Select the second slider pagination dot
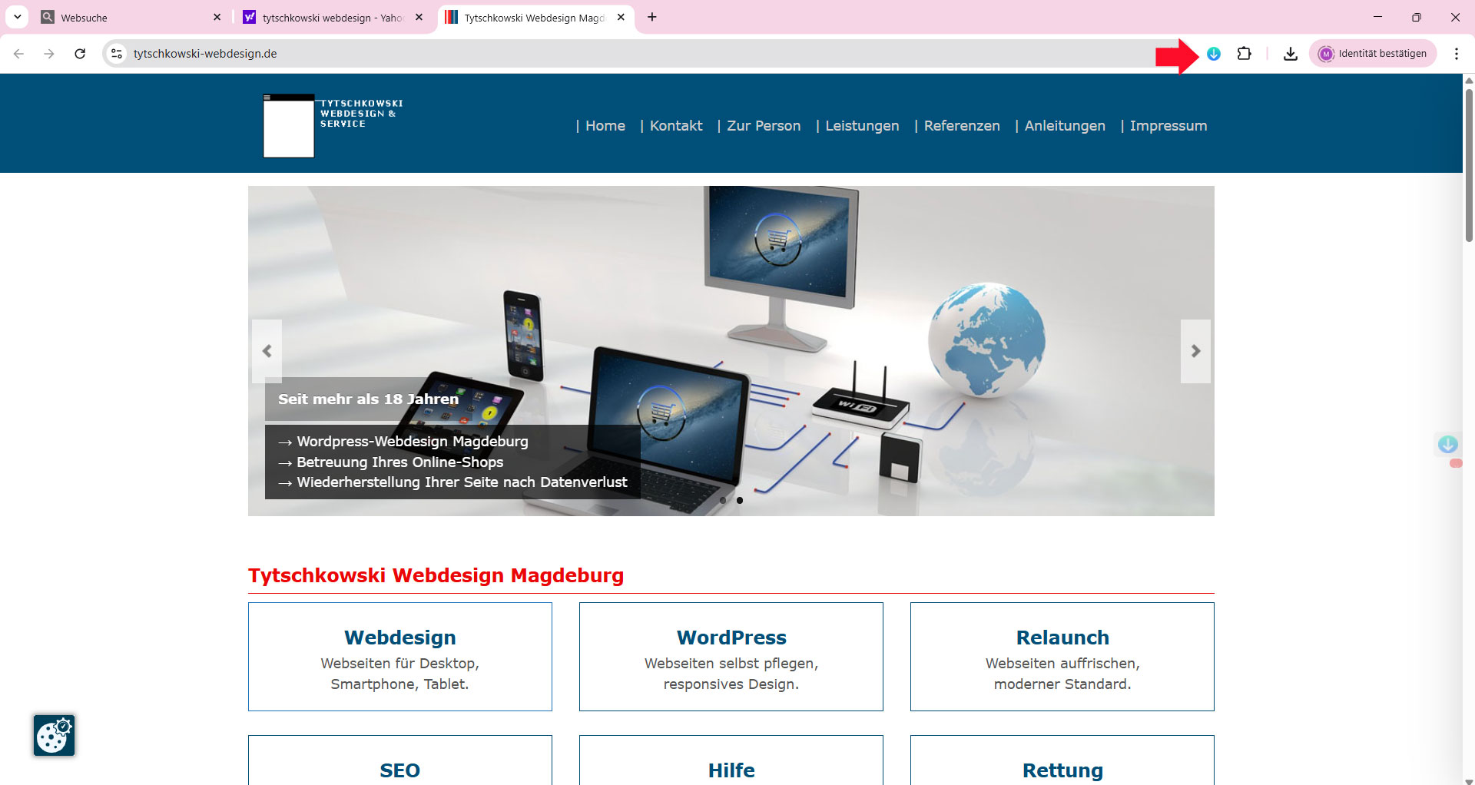This screenshot has width=1475, height=785. (740, 500)
